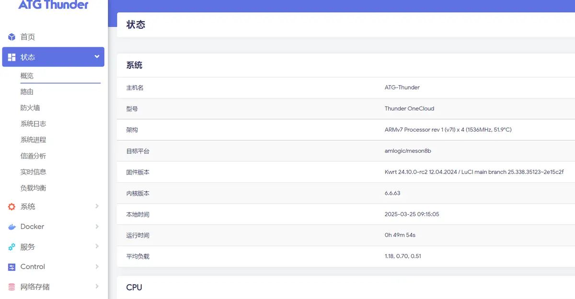Image resolution: width=575 pixels, height=299 pixels.
Task: Click the 内核版本 row label
Action: (x=138, y=193)
